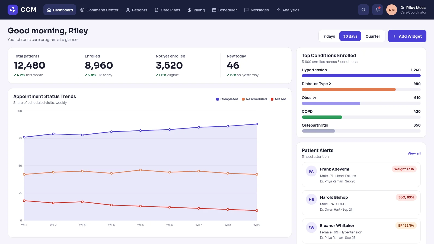The height and width of the screenshot is (244, 434).
Task: Click the Completed data point at Wk 9
Action: [257, 124]
